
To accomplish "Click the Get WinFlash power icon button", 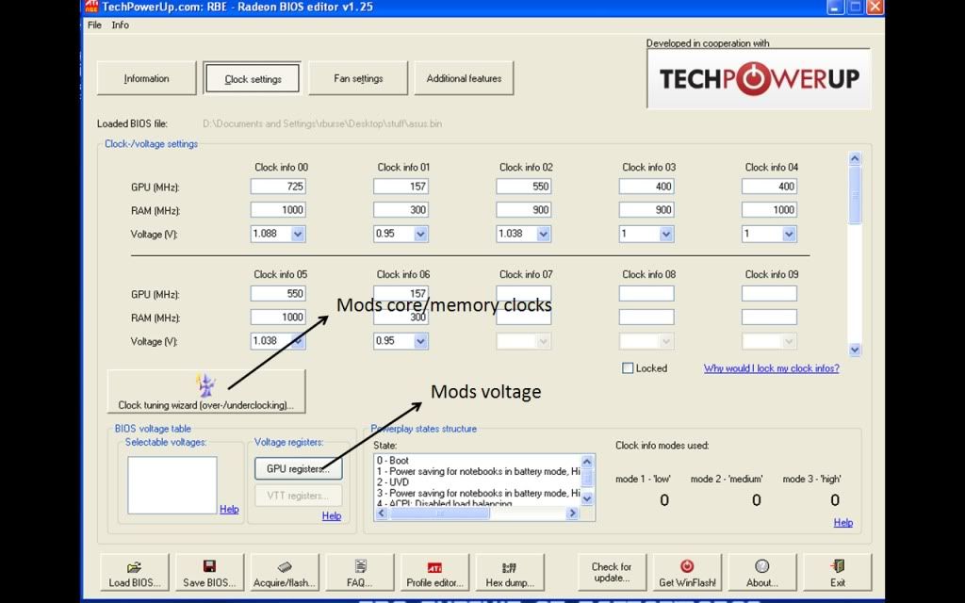I will pos(687,573).
